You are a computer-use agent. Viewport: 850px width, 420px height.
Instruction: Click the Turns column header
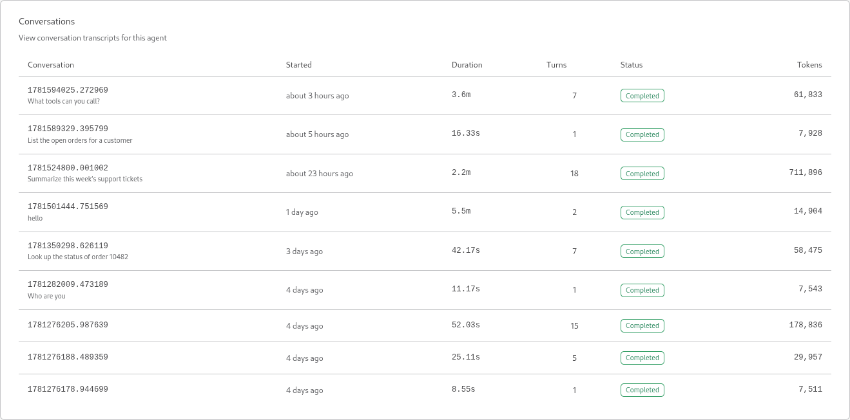click(x=557, y=65)
